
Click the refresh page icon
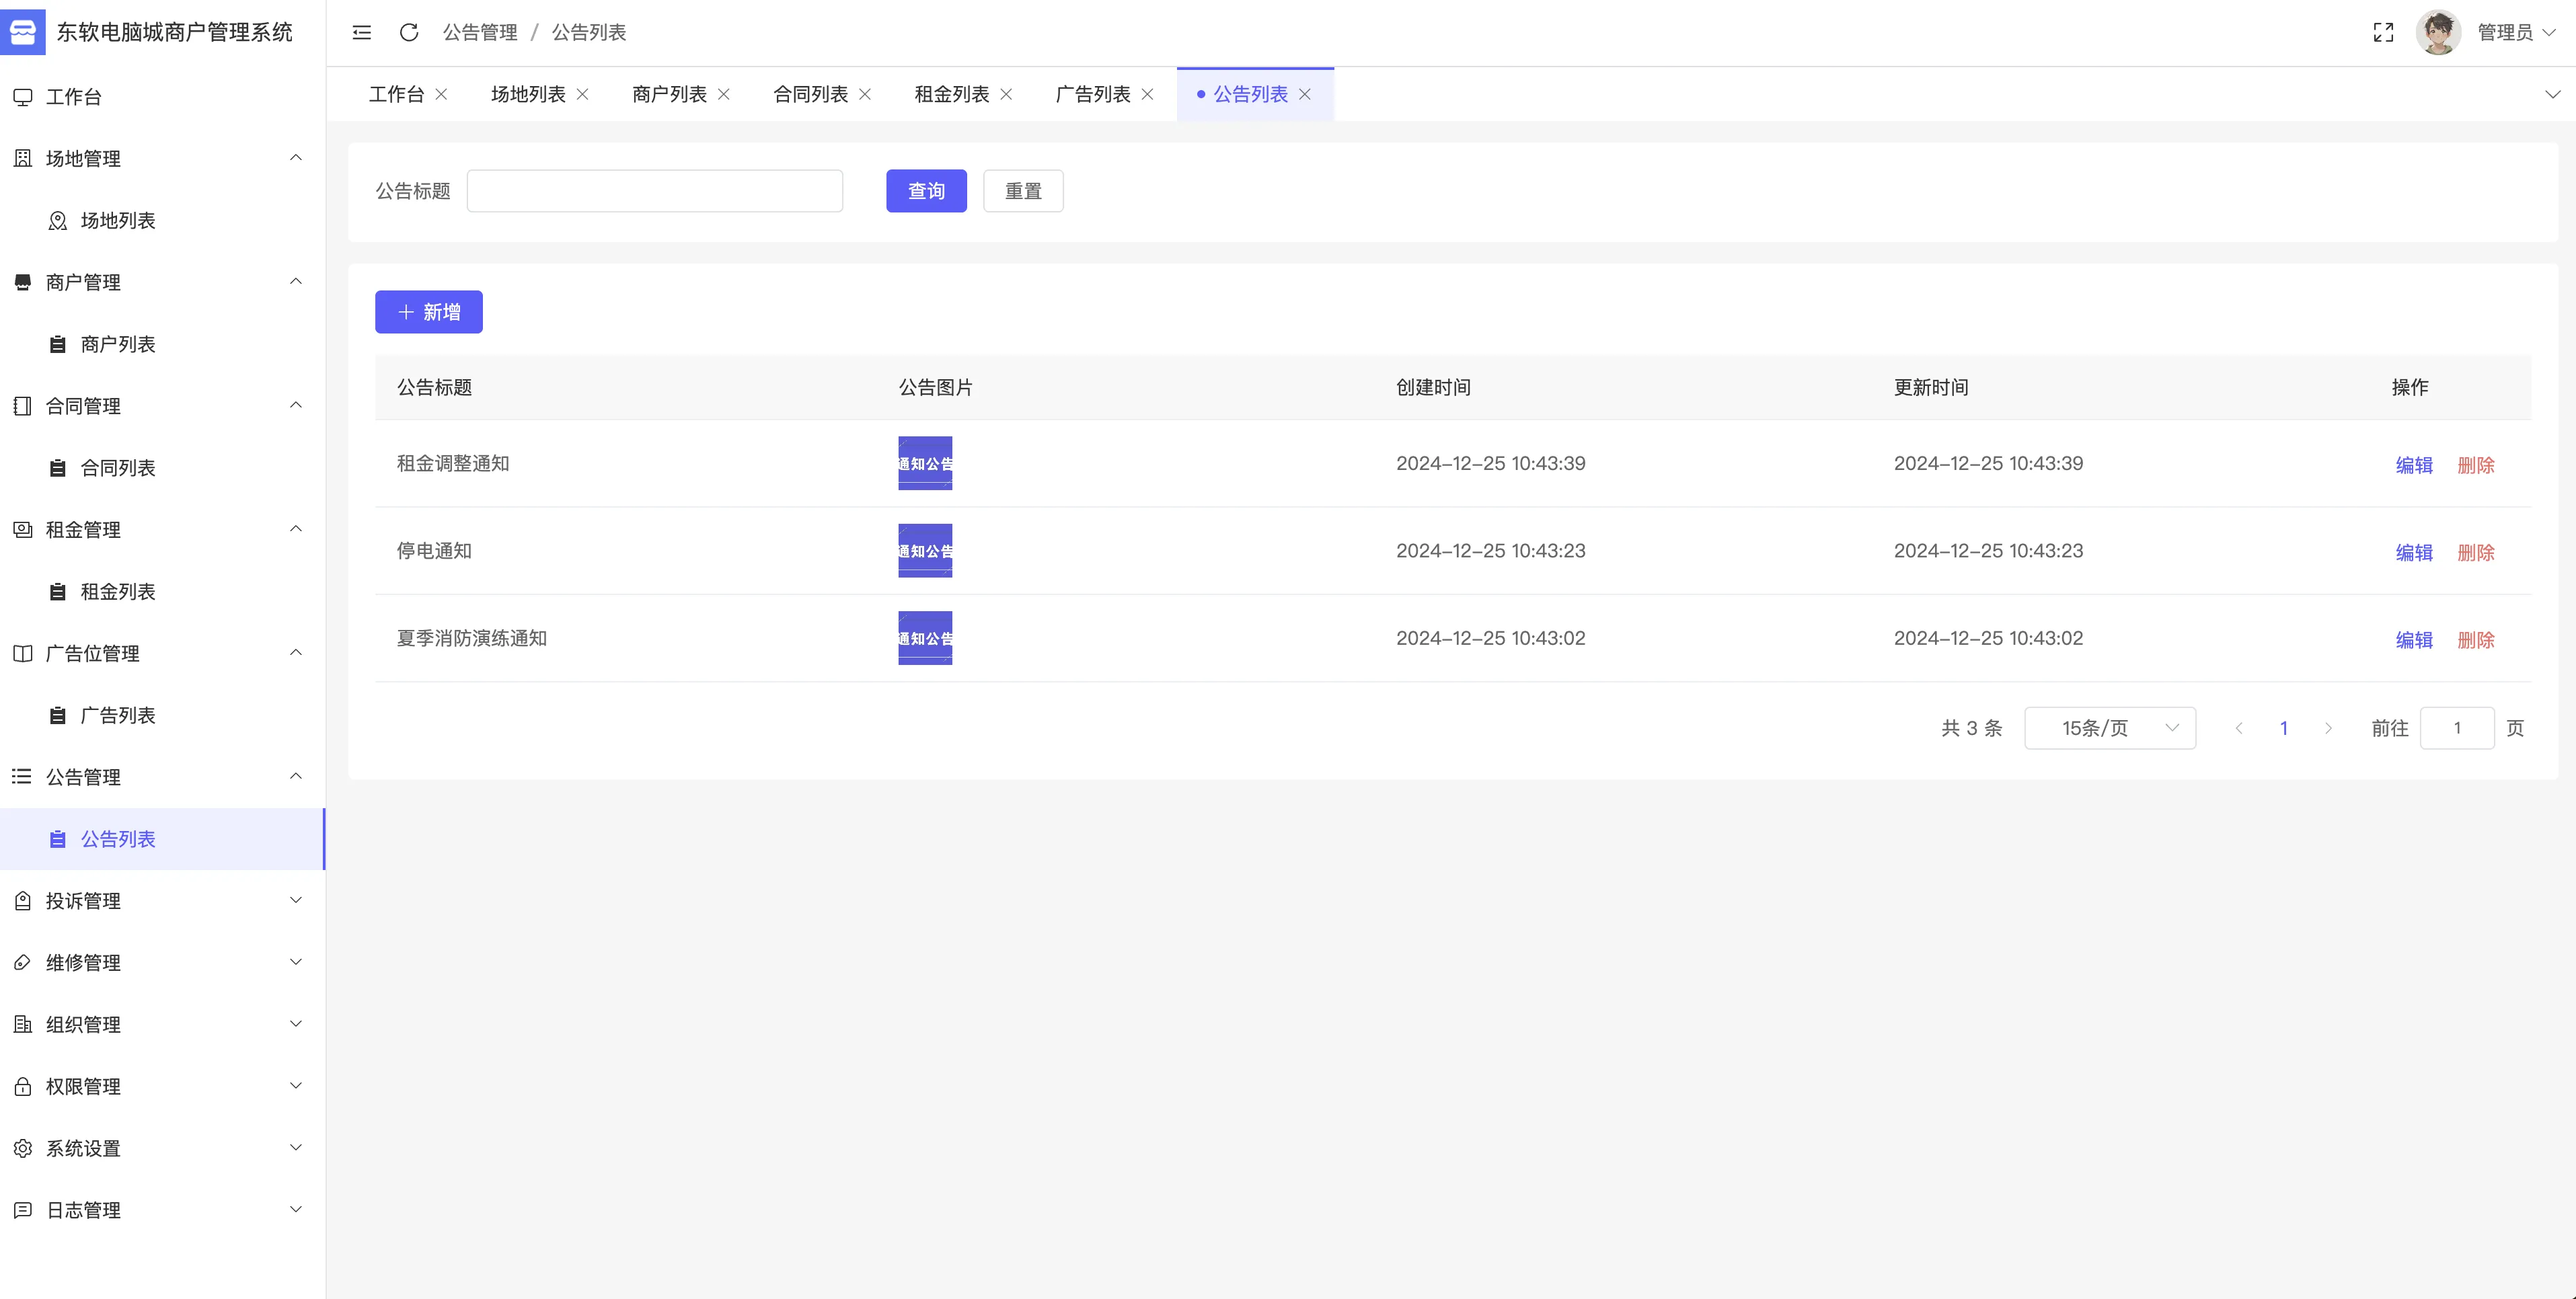409,32
